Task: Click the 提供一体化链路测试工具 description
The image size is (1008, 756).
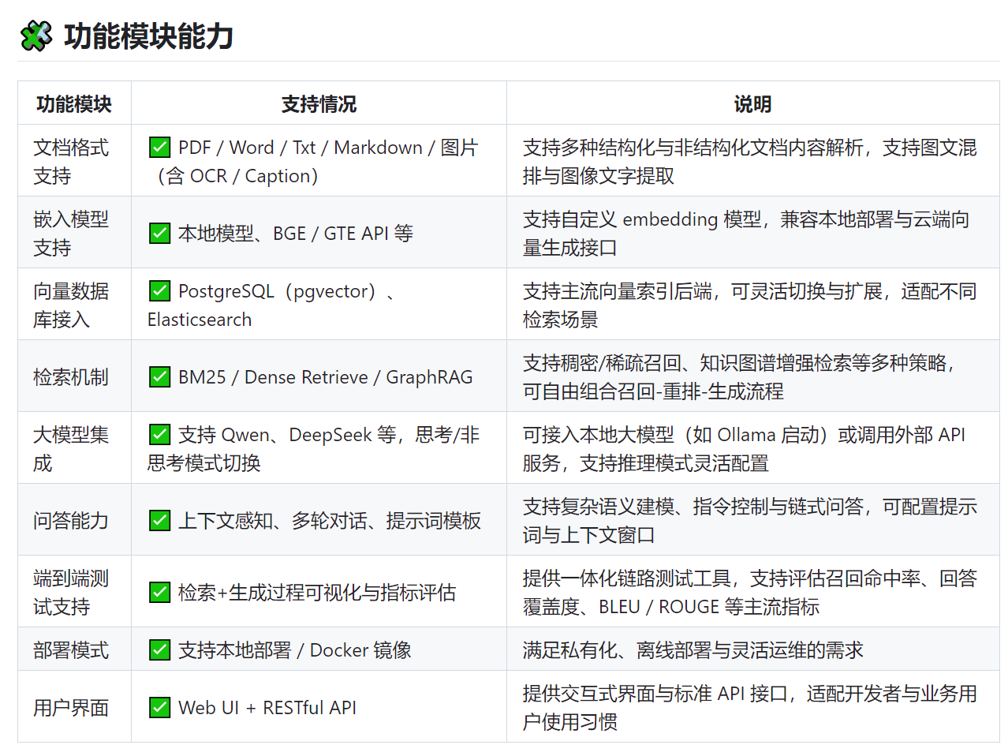Action: pyautogui.click(x=749, y=592)
